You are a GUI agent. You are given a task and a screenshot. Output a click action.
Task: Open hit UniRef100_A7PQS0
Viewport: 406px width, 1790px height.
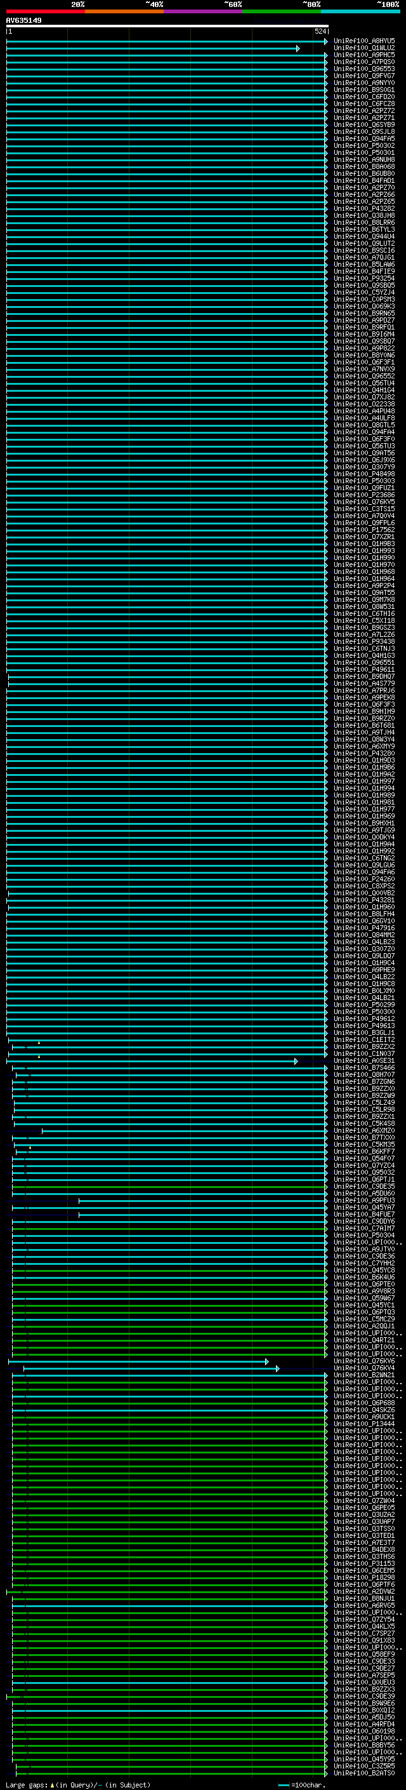(364, 62)
